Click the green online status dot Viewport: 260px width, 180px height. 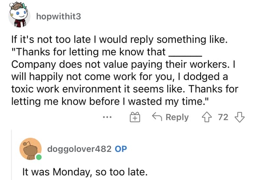click(x=39, y=157)
